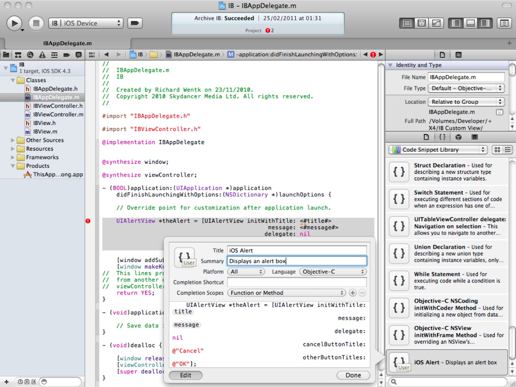
Task: Show the Quick Help inspector icon
Action: [x=458, y=55]
